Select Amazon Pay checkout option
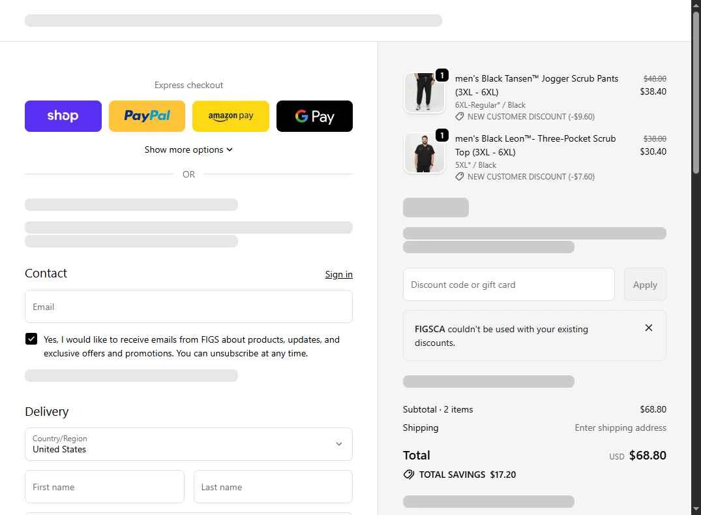The width and height of the screenshot is (701, 515). 231,116
